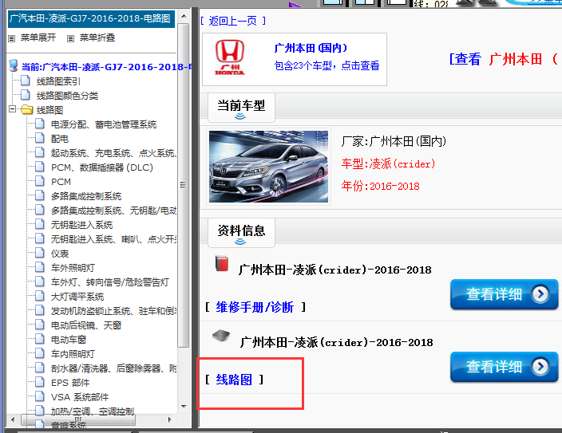Click the yellow folder icon for 线路图
The width and height of the screenshot is (562, 433).
[27, 109]
